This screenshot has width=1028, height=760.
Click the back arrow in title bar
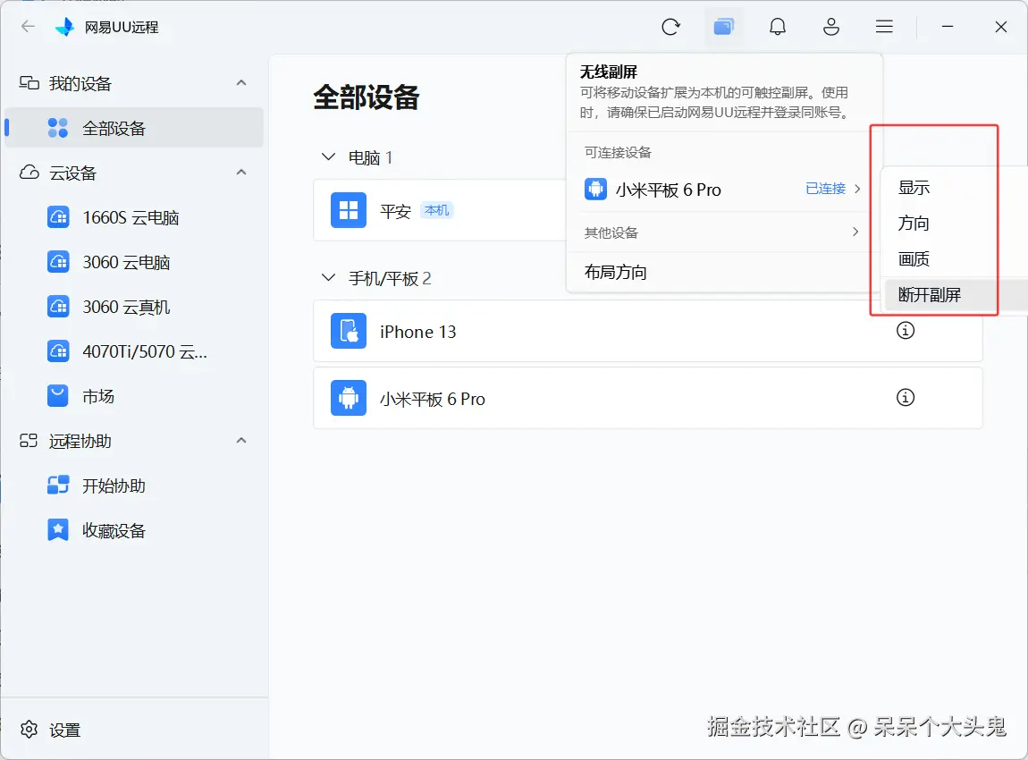point(28,27)
